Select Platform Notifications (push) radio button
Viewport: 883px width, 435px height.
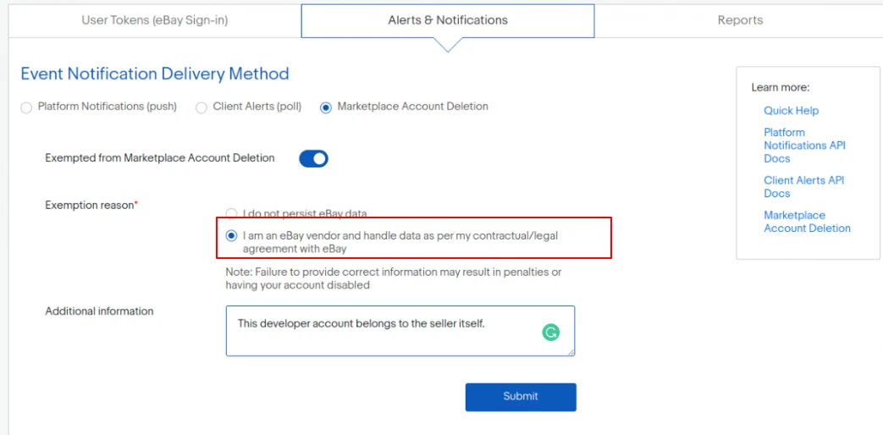26,107
